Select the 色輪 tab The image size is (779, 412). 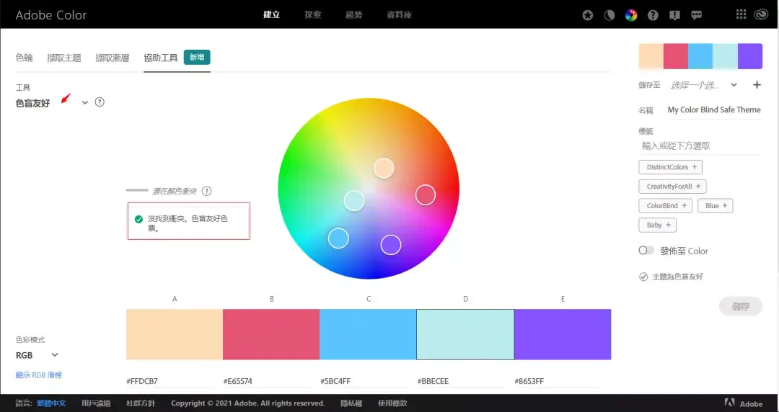coord(24,58)
